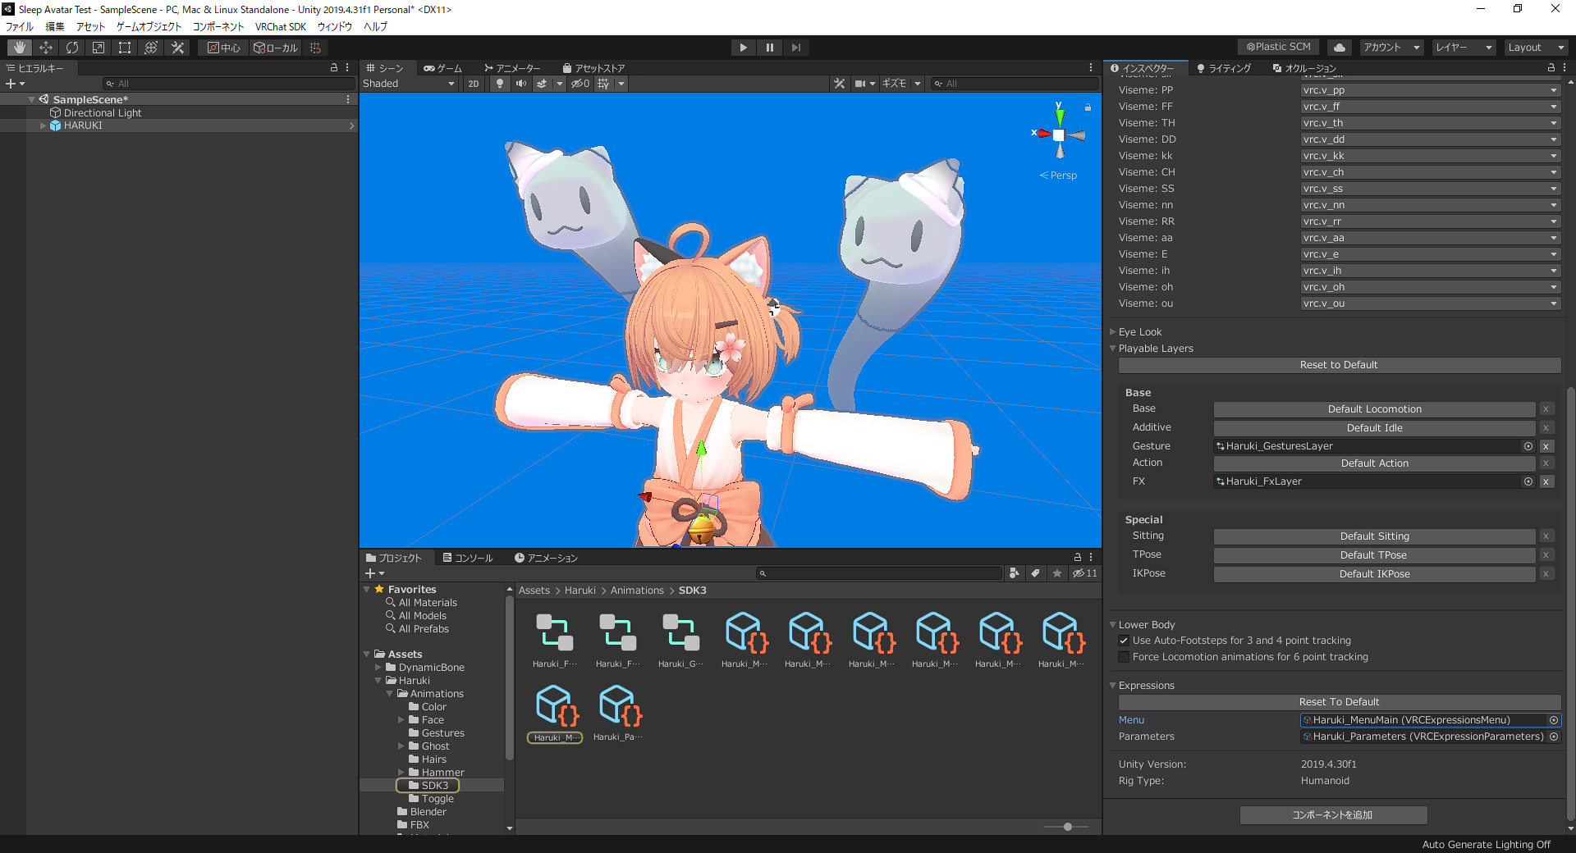
Task: Select the Rect Transform tool
Action: (x=124, y=47)
